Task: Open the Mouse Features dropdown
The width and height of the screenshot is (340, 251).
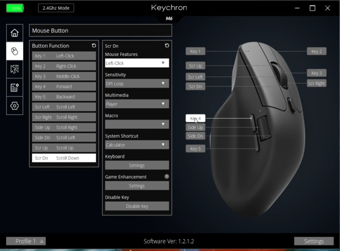Action: pos(137,63)
